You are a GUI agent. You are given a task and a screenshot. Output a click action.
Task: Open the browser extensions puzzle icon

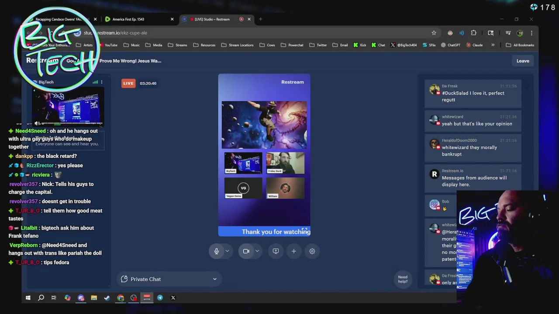473,33
